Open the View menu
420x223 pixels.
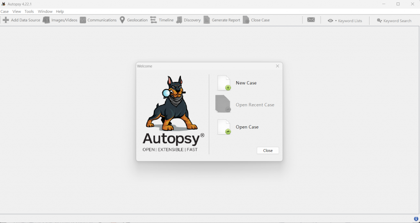pos(16,11)
